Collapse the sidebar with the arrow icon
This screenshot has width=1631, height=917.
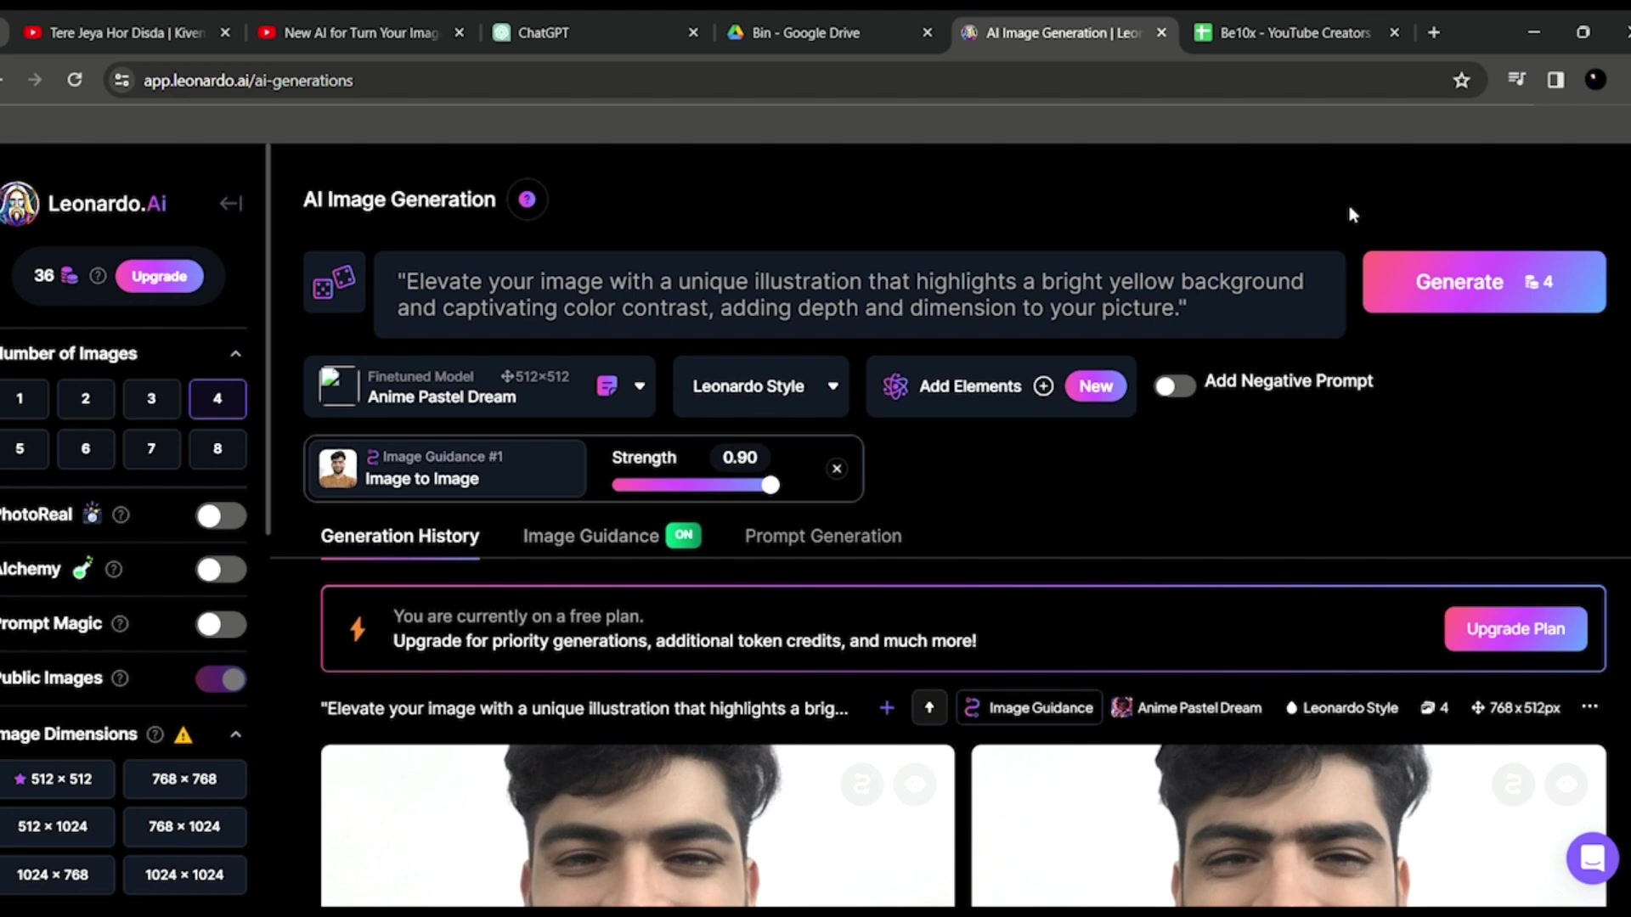[x=231, y=203]
